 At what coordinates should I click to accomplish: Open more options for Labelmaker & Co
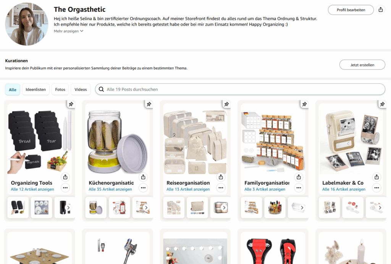tap(377, 188)
